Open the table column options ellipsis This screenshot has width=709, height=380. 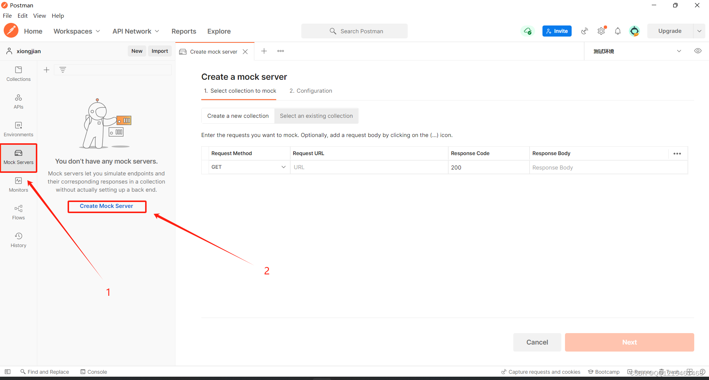click(677, 154)
